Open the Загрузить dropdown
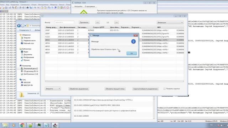This screenshot has height=128, width=228. point(53,89)
